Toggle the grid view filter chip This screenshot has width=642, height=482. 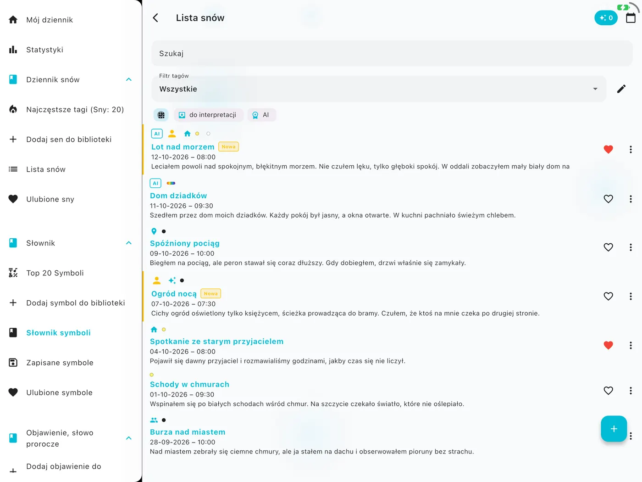[161, 115]
